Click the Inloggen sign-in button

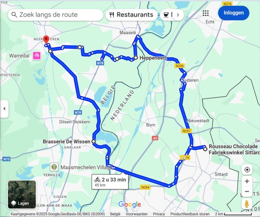pos(234,13)
